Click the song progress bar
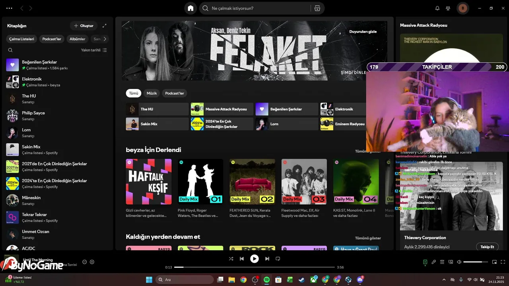 pos(254,267)
